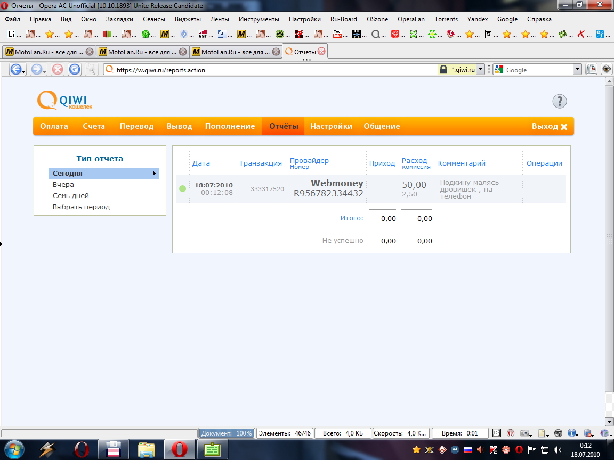The height and width of the screenshot is (460, 614).
Task: Sort by the Дата column header
Action: coord(201,163)
